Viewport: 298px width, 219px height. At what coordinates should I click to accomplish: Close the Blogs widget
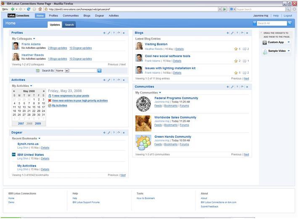(x=247, y=33)
